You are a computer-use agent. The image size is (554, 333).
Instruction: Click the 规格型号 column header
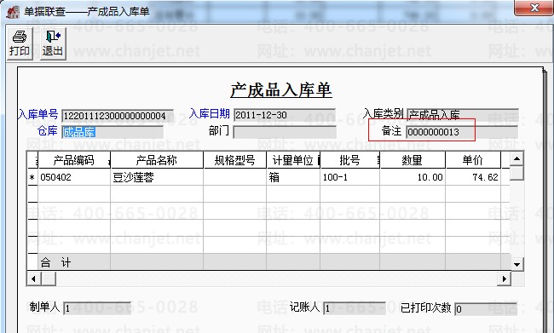[x=234, y=160]
